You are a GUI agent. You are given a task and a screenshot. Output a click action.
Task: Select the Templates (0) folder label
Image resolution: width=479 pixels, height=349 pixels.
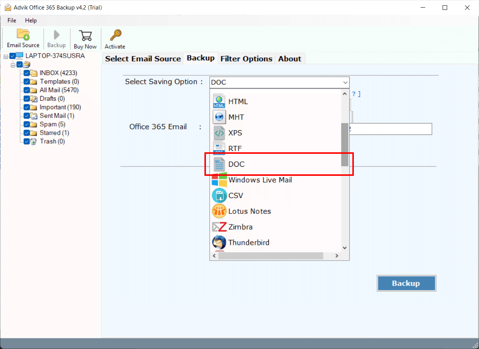coord(60,82)
